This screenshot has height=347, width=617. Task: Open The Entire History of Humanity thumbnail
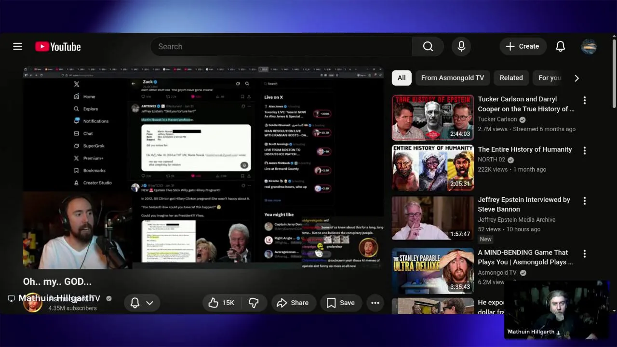click(x=432, y=168)
